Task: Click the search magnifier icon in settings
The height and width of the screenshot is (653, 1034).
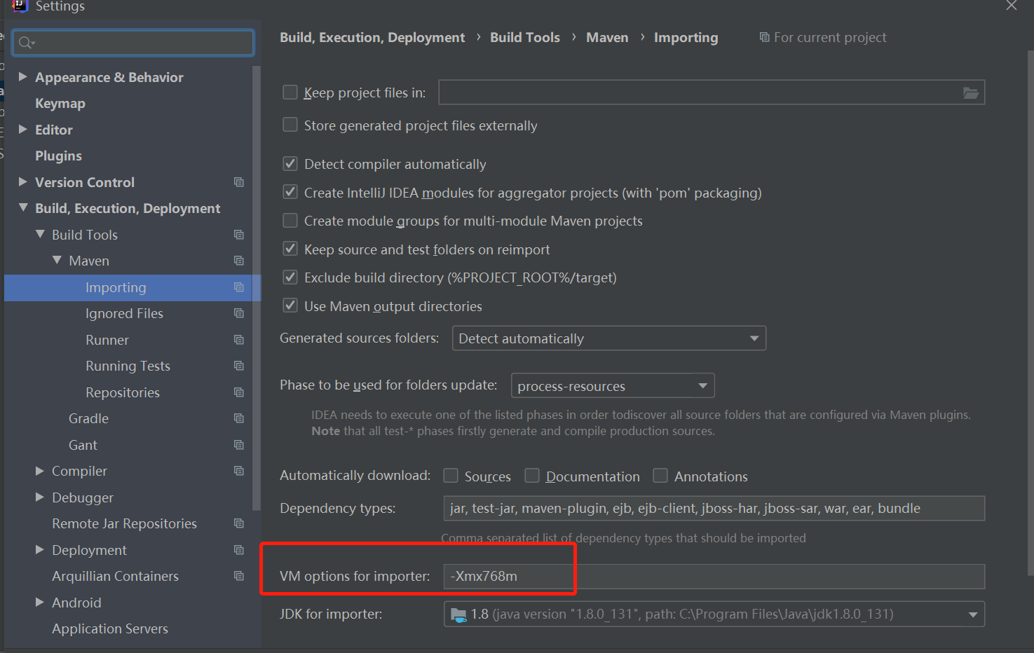Action: (x=26, y=43)
